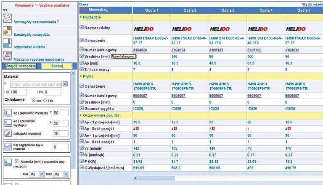The height and width of the screenshot is (185, 323).
Task: Click Ap głębokość występu icon
Action: [8, 113]
